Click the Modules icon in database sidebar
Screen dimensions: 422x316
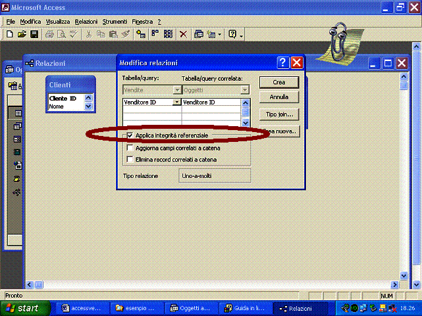click(16, 192)
